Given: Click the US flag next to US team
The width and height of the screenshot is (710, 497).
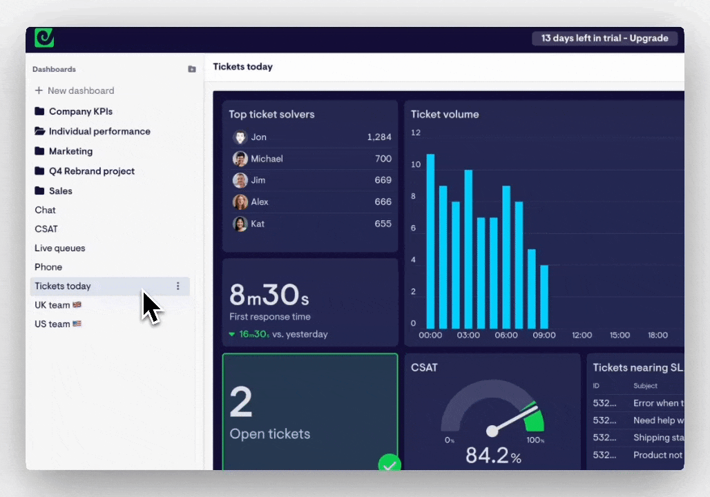Looking at the screenshot, I should (77, 324).
